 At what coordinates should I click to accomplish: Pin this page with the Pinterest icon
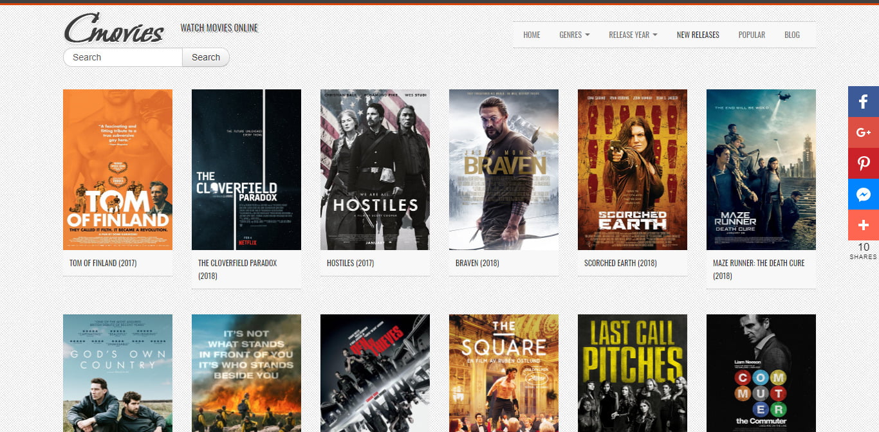pyautogui.click(x=864, y=163)
